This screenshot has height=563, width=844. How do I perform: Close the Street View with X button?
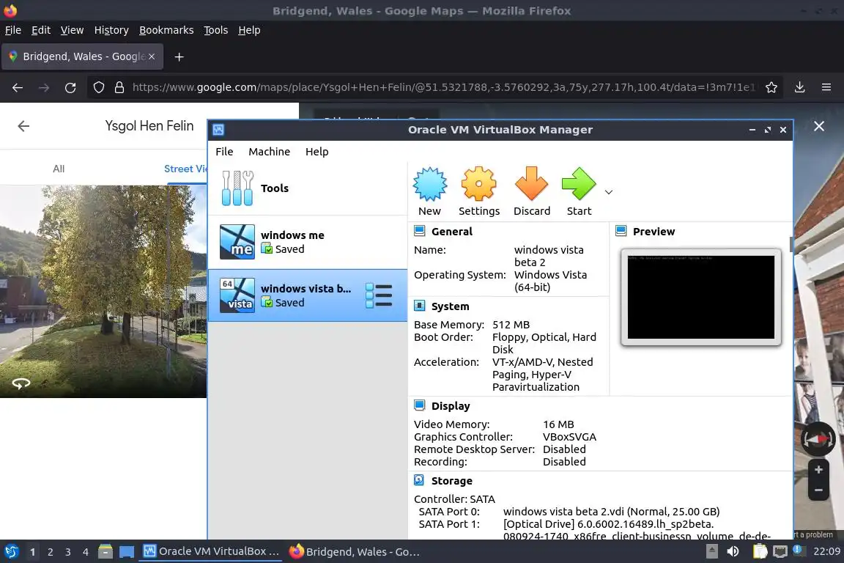coord(818,126)
